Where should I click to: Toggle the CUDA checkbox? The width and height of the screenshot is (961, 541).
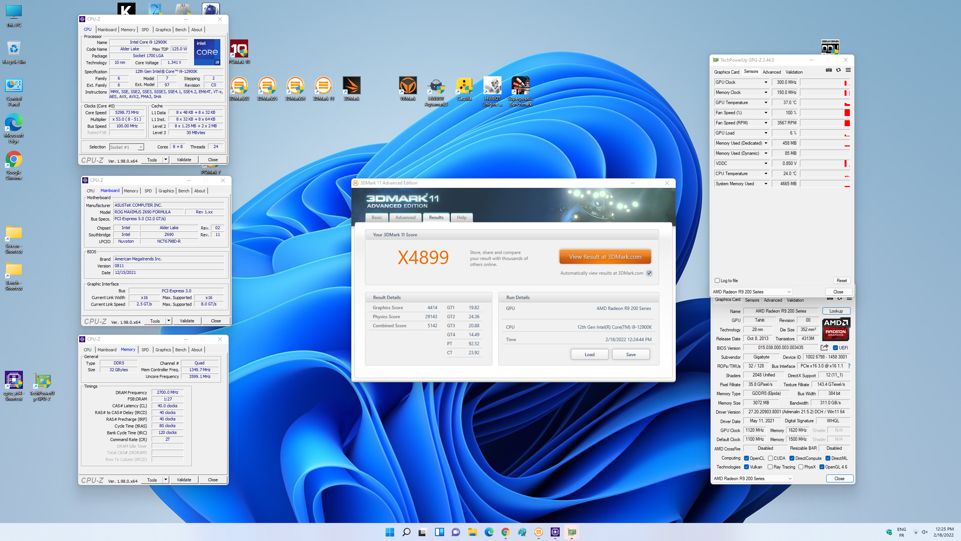[x=770, y=458]
